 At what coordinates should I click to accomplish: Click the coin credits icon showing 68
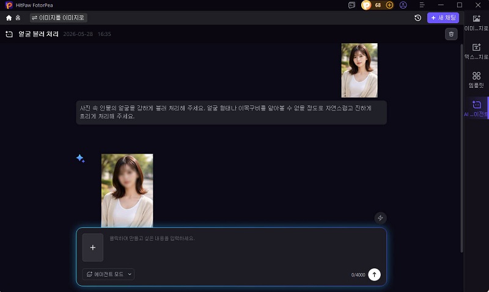tap(366, 5)
